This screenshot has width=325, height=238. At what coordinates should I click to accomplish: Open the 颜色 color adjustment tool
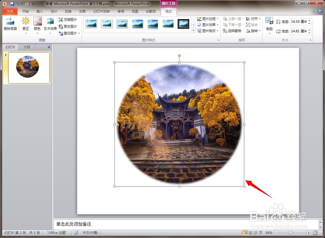(x=37, y=25)
